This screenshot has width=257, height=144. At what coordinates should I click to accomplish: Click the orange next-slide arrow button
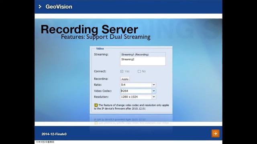[215, 134]
